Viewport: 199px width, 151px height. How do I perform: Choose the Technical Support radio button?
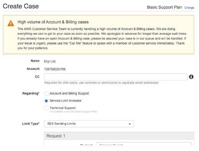point(46,108)
